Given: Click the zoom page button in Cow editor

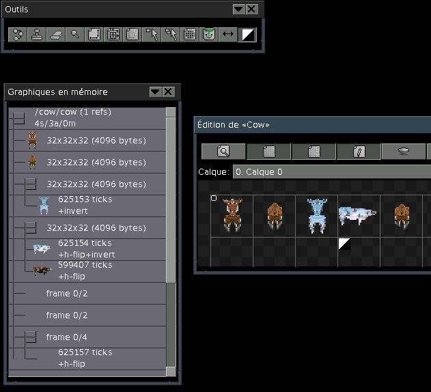Looking at the screenshot, I should click(x=223, y=151).
